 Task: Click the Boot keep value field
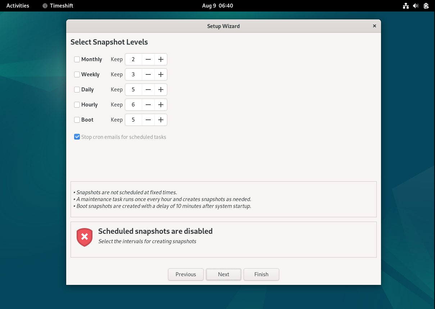133,120
